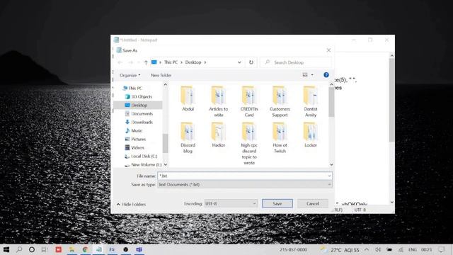Viewport: 453px width, 255px height.
Task: Expand chevron after Desktop in address bar
Action: click(x=205, y=62)
